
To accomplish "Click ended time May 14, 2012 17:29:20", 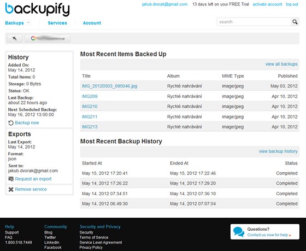I will (193, 183).
